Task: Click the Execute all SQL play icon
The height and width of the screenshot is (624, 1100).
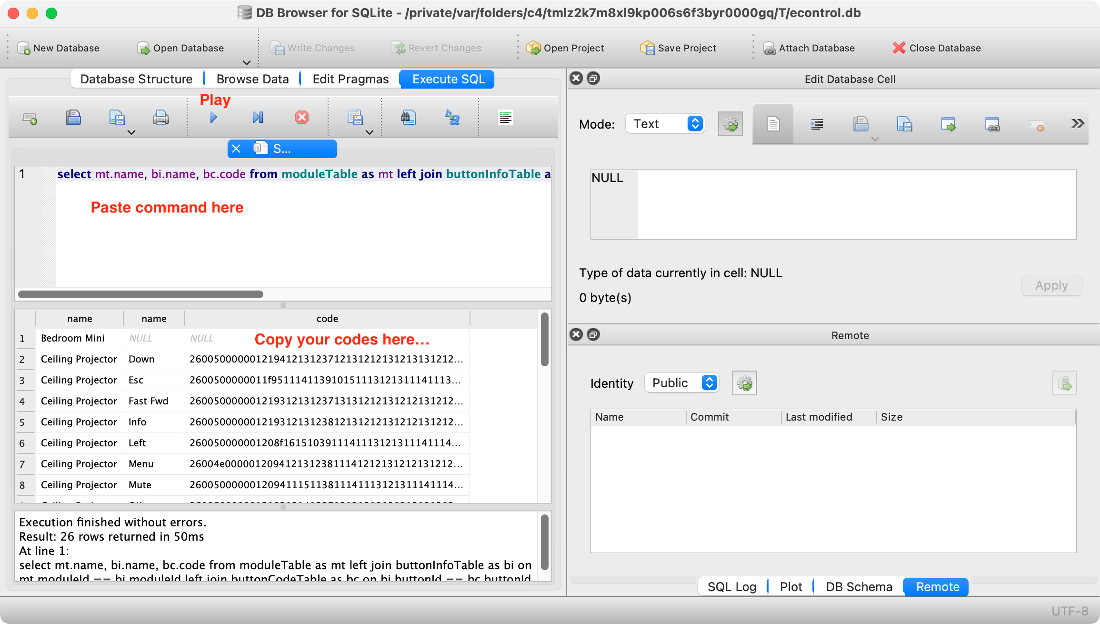Action: click(213, 117)
